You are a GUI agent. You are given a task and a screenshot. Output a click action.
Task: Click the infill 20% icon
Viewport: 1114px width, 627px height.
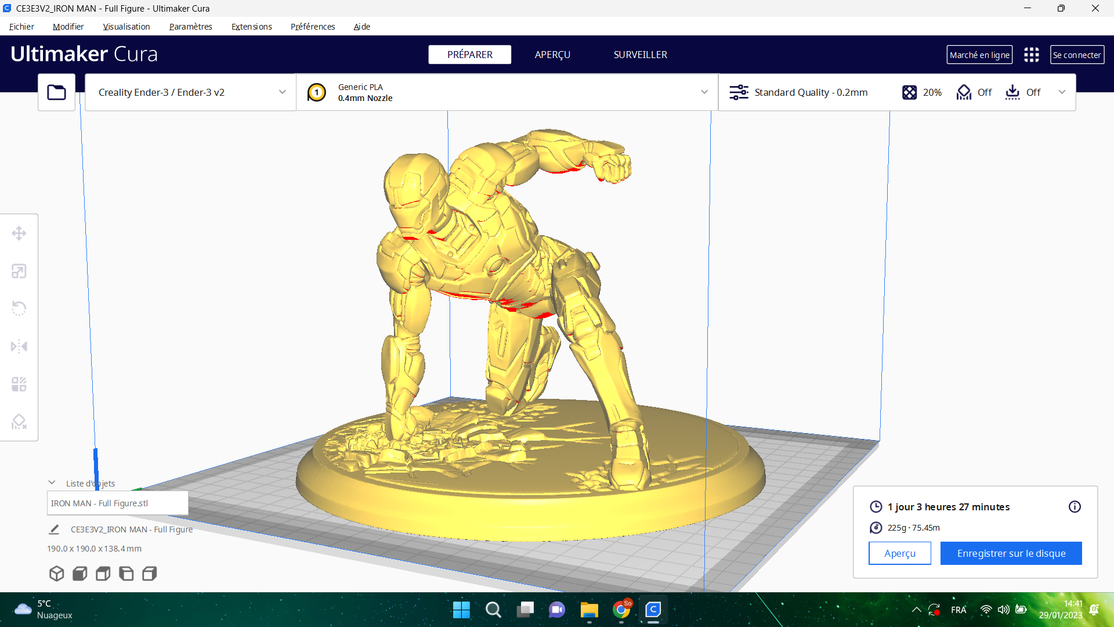click(909, 92)
